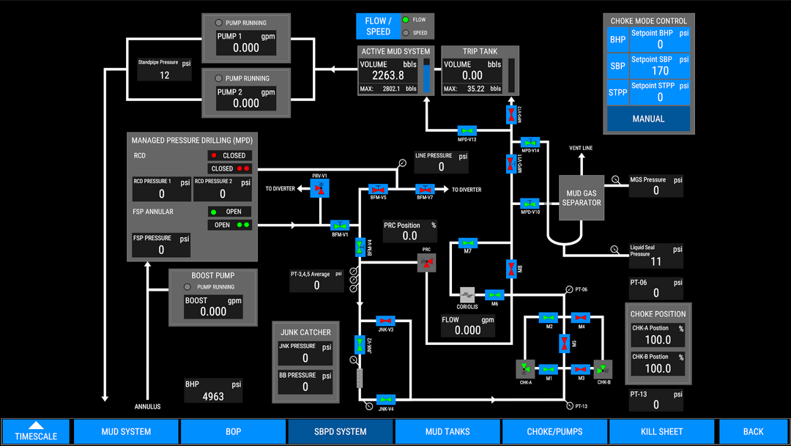Image resolution: width=791 pixels, height=446 pixels.
Task: Click the M7 valve icon
Action: 467,243
